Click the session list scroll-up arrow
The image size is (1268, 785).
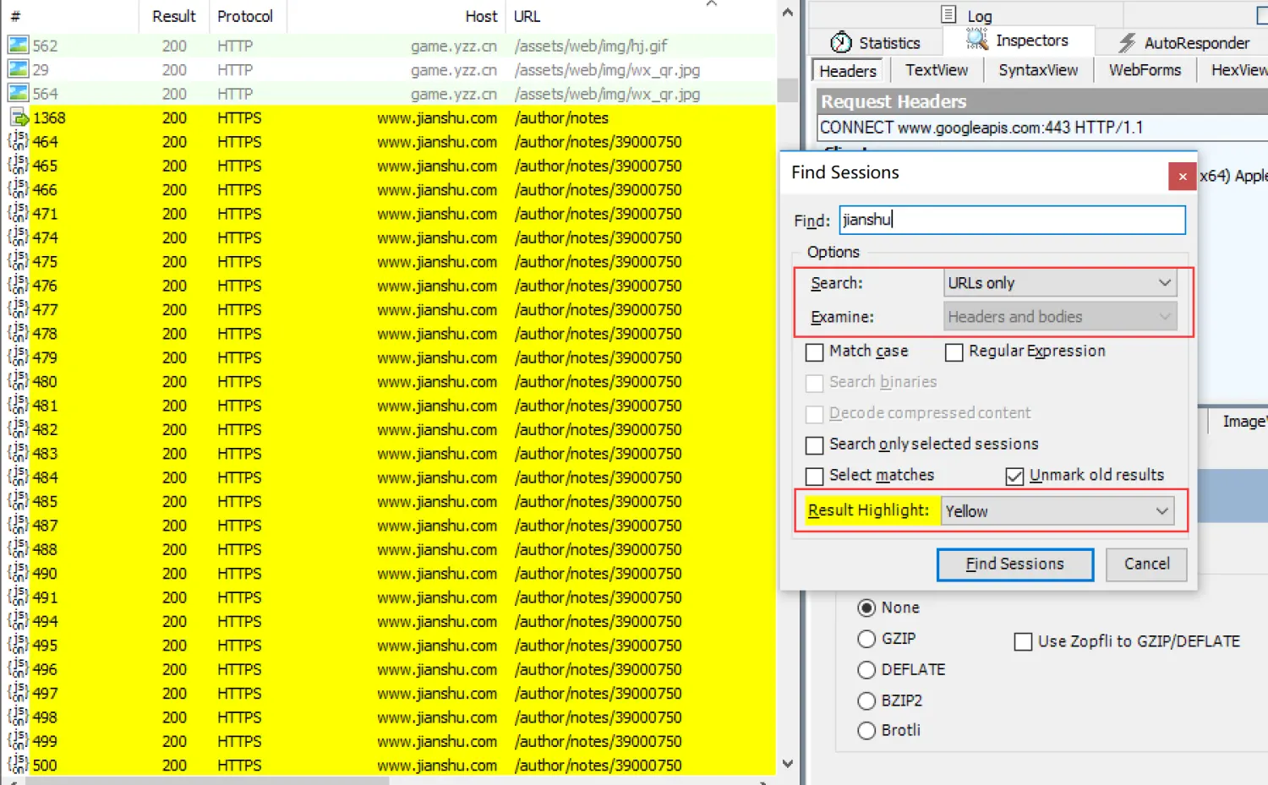788,13
